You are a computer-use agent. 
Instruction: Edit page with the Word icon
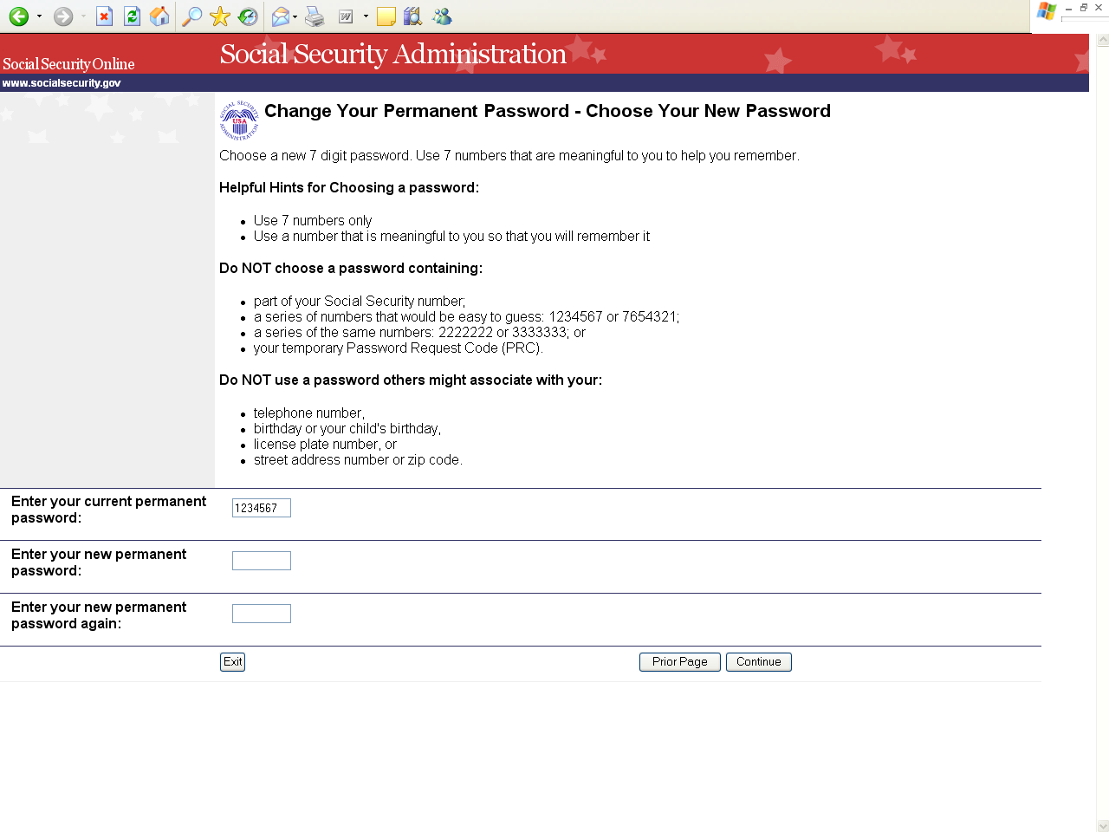click(346, 16)
